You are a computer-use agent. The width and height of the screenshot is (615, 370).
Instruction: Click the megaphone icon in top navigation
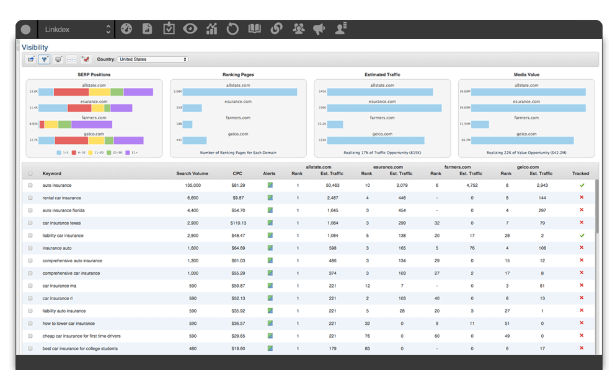tap(319, 28)
